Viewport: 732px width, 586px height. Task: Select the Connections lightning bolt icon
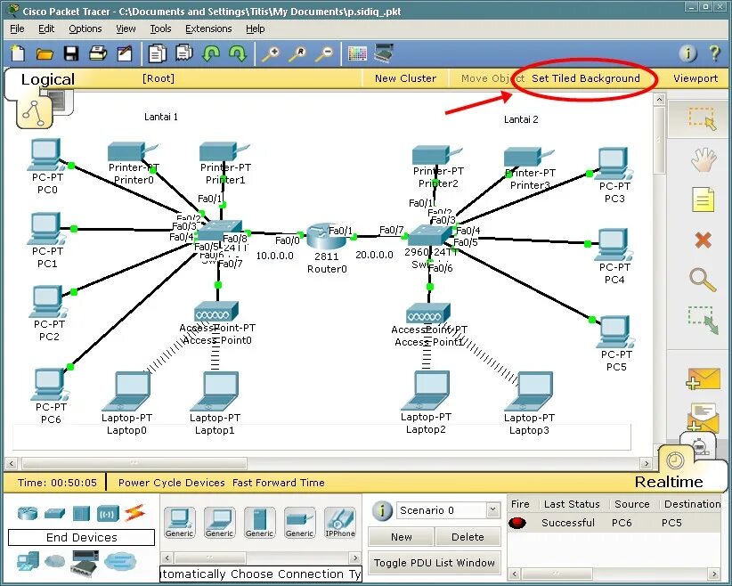tap(134, 513)
